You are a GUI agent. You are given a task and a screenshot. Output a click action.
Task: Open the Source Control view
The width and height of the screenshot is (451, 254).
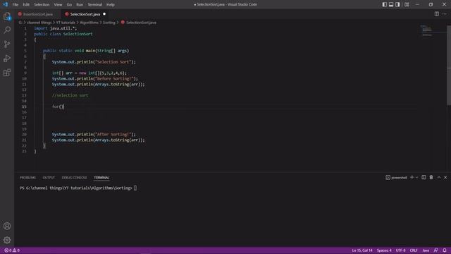pyautogui.click(x=7, y=44)
